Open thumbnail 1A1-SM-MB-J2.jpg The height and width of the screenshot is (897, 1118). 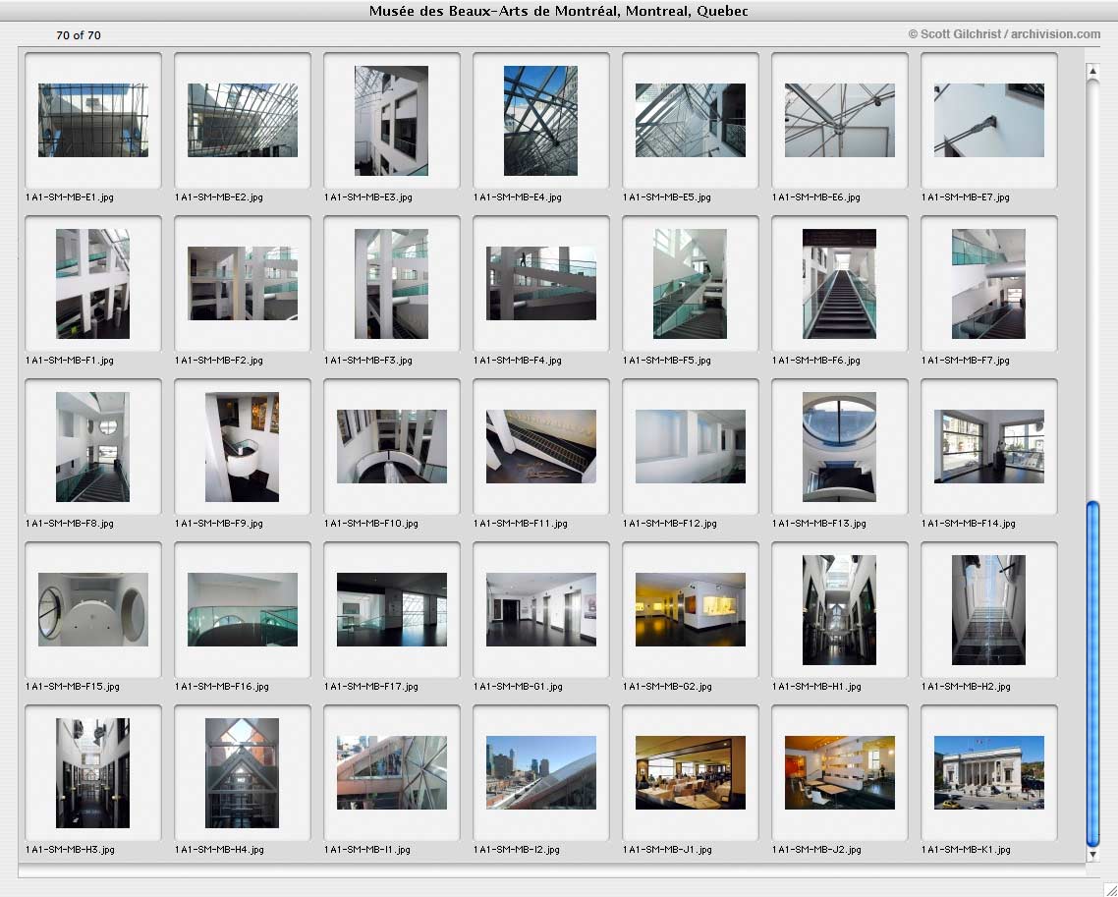(x=839, y=773)
